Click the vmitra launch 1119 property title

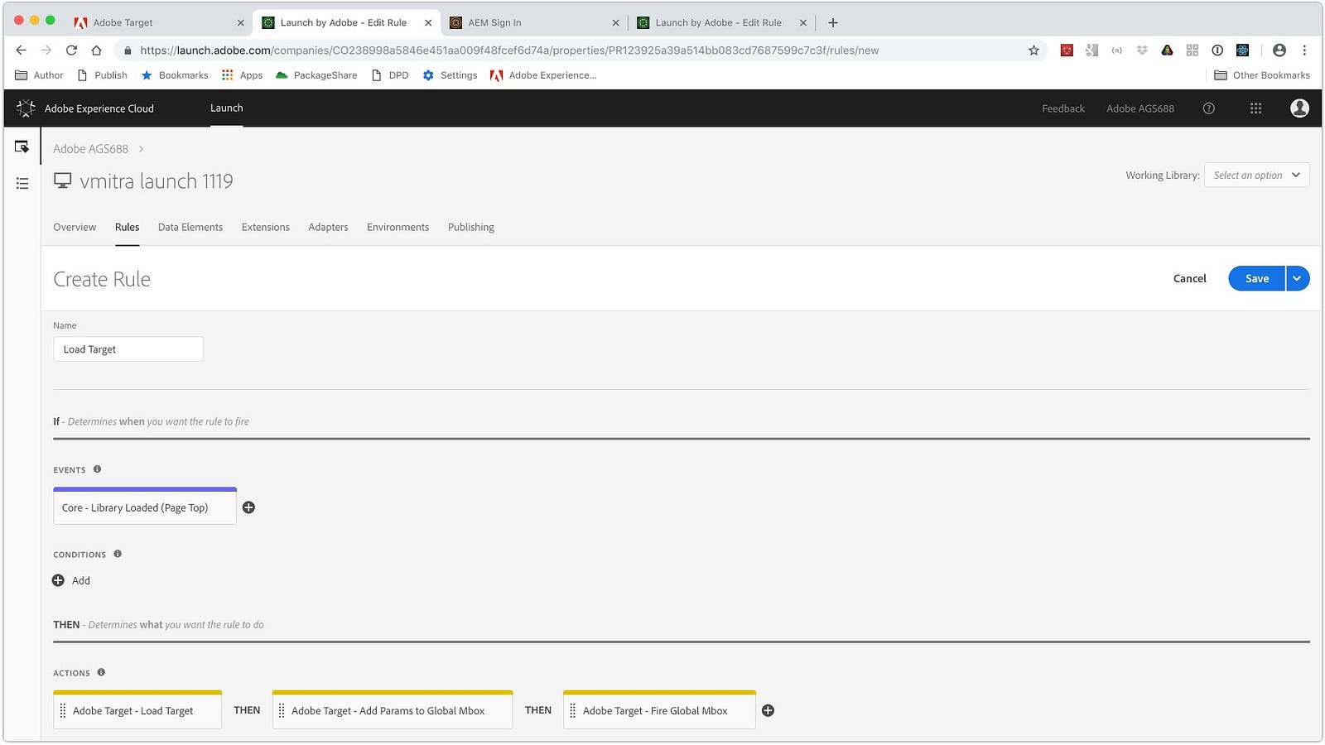(157, 180)
